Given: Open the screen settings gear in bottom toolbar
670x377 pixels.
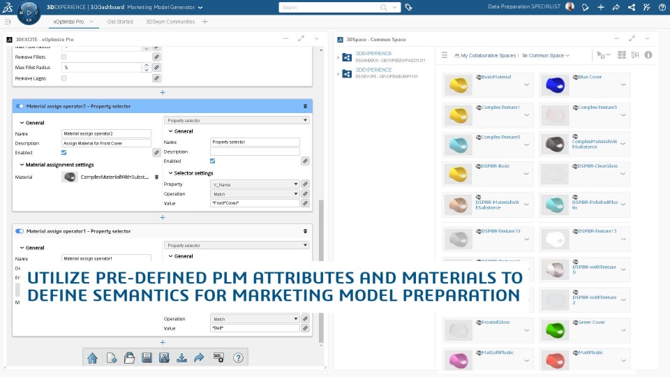Looking at the screenshot, I should click(218, 357).
